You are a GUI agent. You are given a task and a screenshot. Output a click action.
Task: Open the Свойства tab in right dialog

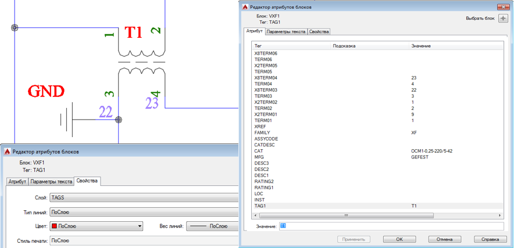pyautogui.click(x=319, y=31)
